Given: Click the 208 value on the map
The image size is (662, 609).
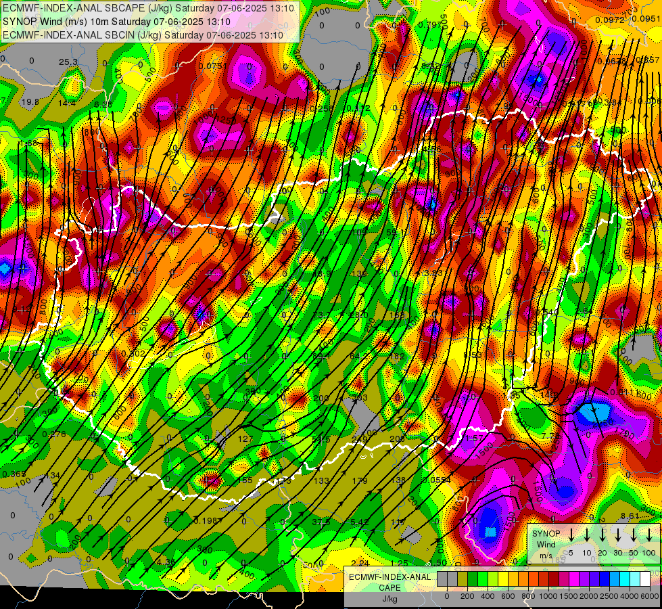Looking at the screenshot, I should click(x=397, y=439).
